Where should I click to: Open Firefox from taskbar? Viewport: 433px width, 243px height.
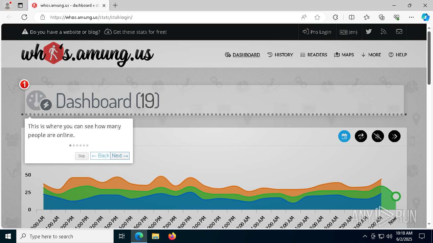click(172, 236)
